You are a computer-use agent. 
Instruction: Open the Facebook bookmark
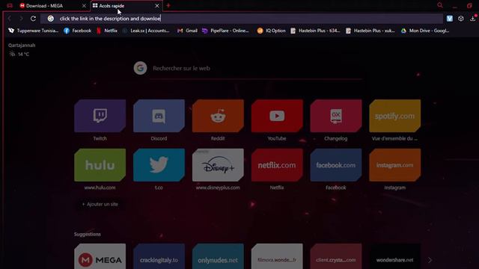[78, 31]
